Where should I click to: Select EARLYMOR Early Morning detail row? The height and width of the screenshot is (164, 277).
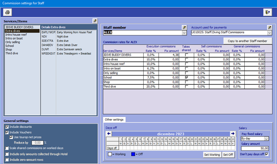(69, 32)
